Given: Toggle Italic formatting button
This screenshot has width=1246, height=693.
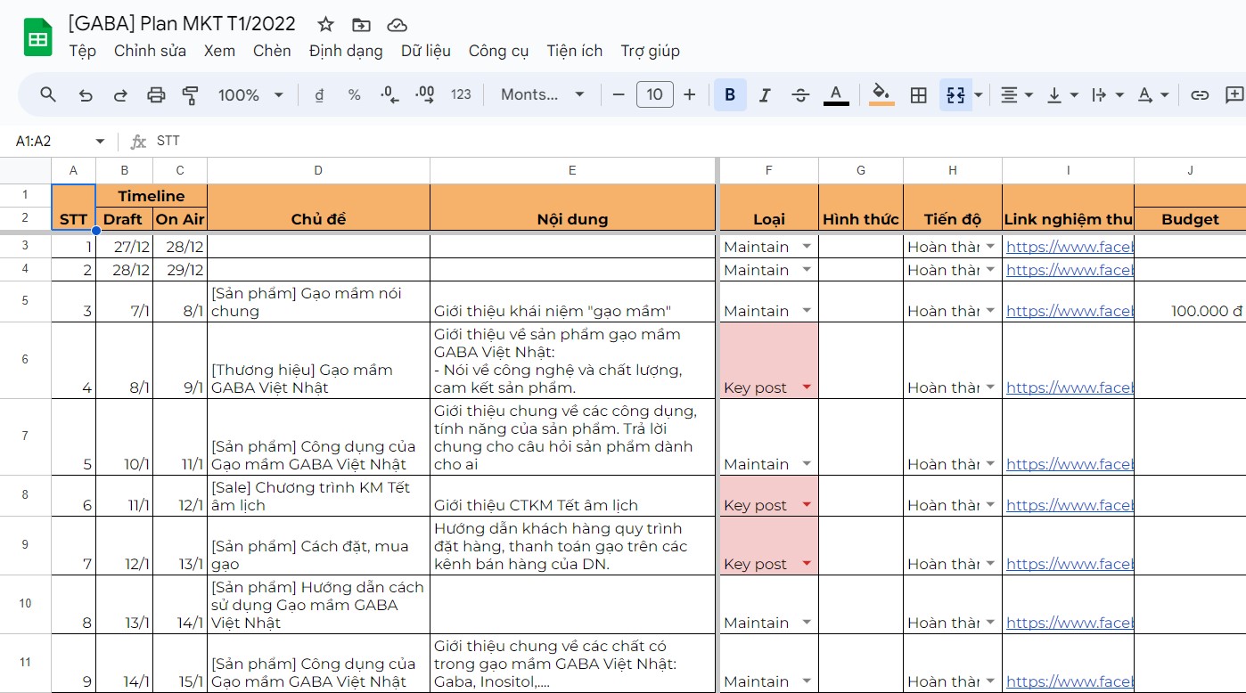Looking at the screenshot, I should 764,94.
